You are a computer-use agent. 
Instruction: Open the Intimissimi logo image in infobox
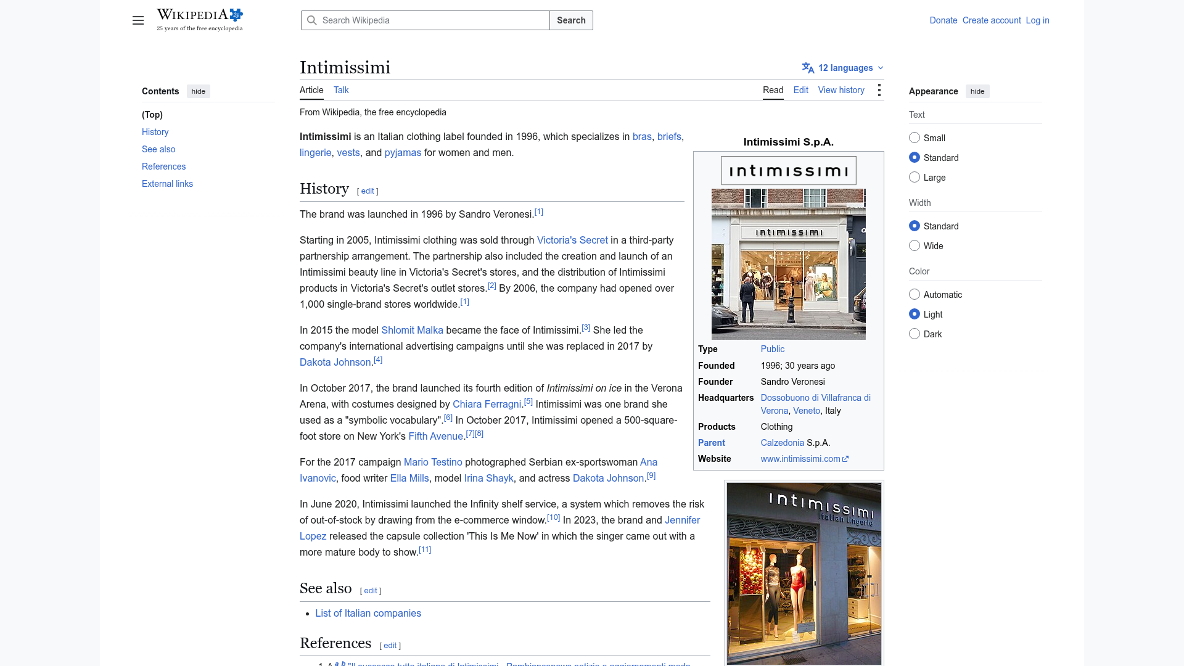[789, 170]
